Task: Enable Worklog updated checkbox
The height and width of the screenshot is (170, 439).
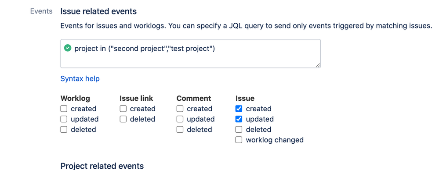Action: 64,119
